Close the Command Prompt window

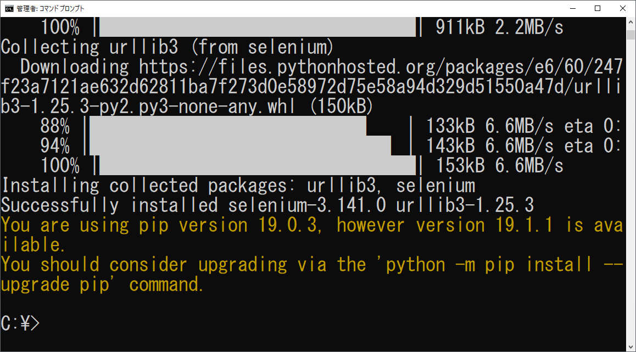tap(623, 9)
